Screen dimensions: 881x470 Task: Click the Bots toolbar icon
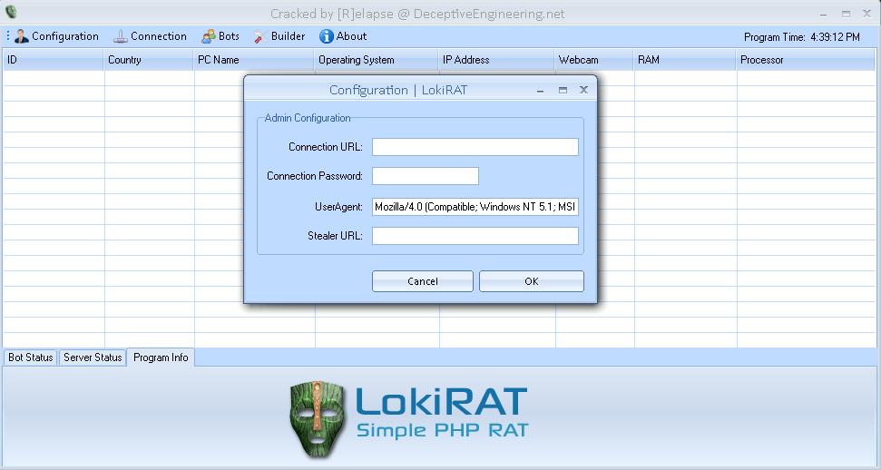pyautogui.click(x=209, y=36)
